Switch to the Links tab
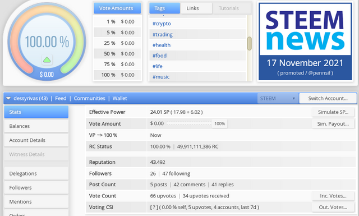This screenshot has height=216, width=359. click(x=196, y=8)
